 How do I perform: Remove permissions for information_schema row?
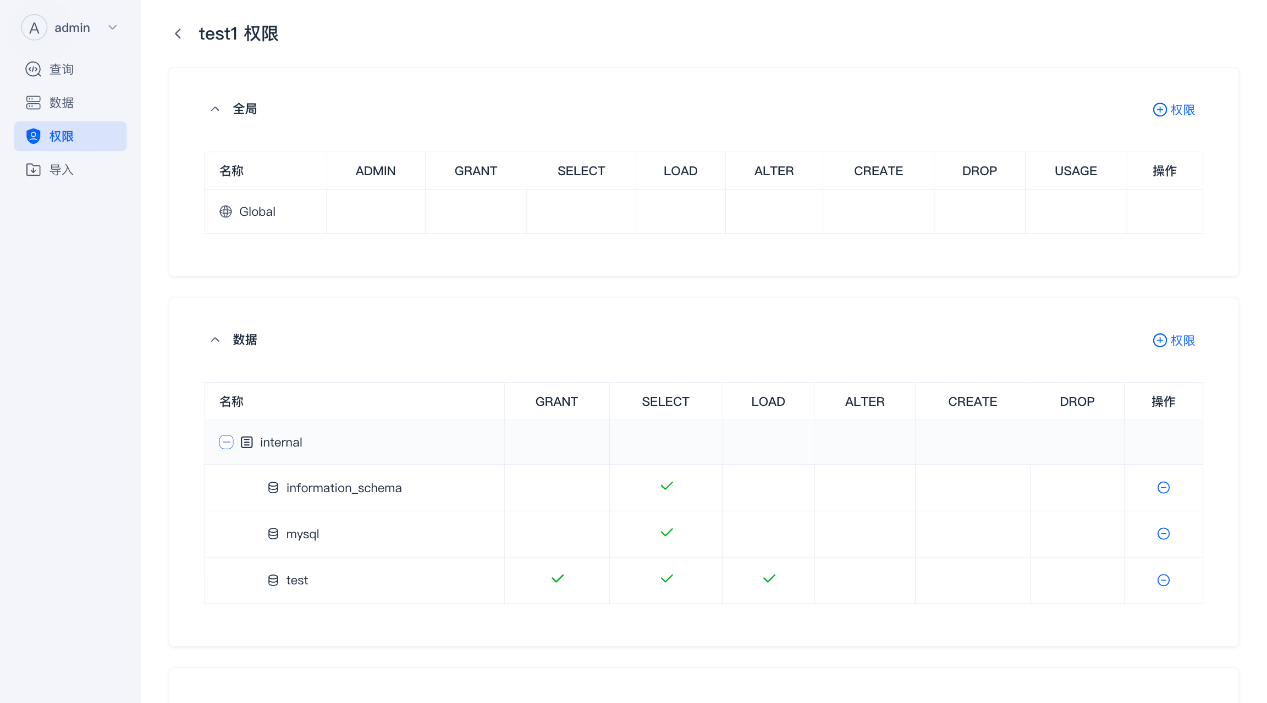coord(1163,488)
